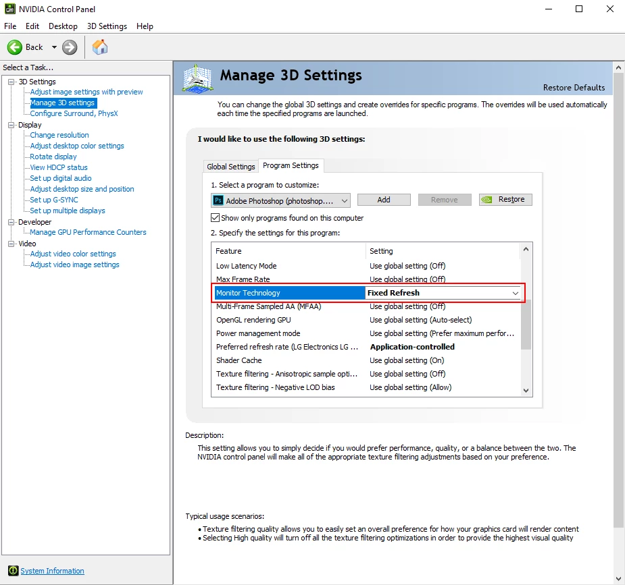The height and width of the screenshot is (585, 625).
Task: Open the System Information link
Action: pos(52,571)
